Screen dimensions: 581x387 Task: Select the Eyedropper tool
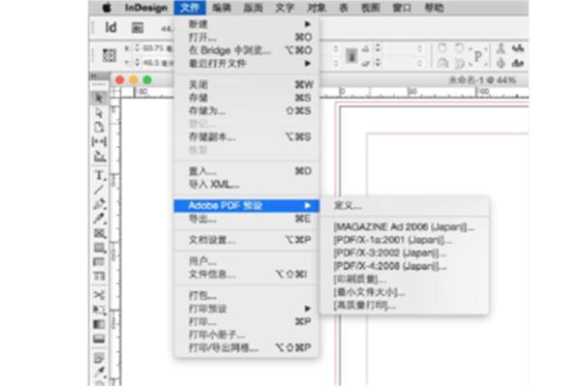[x=99, y=372]
